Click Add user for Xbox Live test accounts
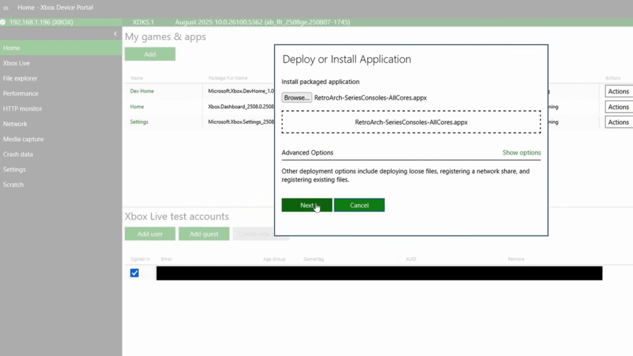Image resolution: width=633 pixels, height=356 pixels. (150, 234)
